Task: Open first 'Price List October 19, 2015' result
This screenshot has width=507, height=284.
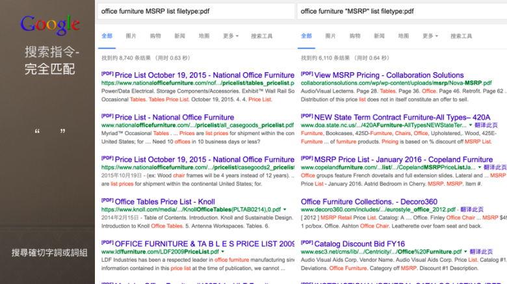Action: [x=204, y=75]
